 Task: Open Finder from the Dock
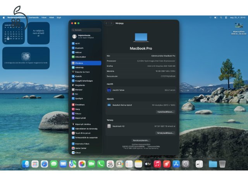point(26,164)
